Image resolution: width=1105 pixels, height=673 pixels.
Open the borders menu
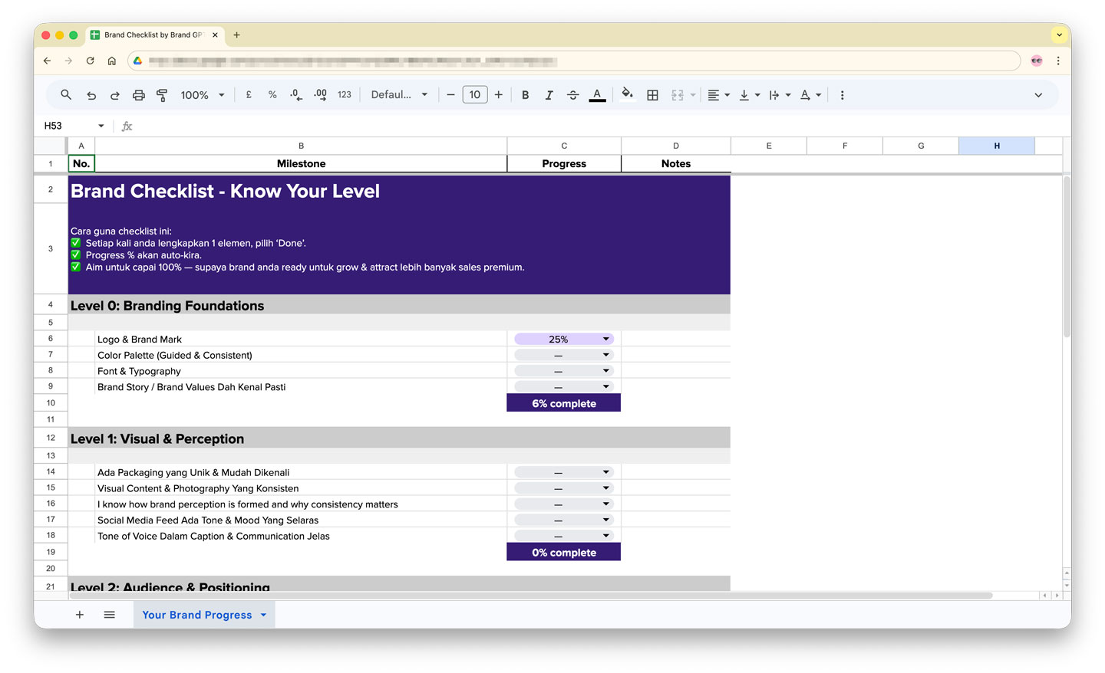653,95
